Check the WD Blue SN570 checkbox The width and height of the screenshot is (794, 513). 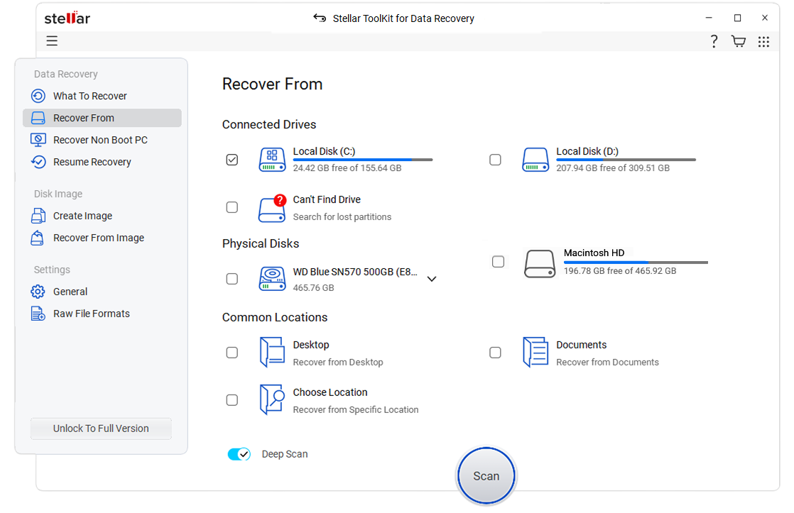[x=232, y=279]
